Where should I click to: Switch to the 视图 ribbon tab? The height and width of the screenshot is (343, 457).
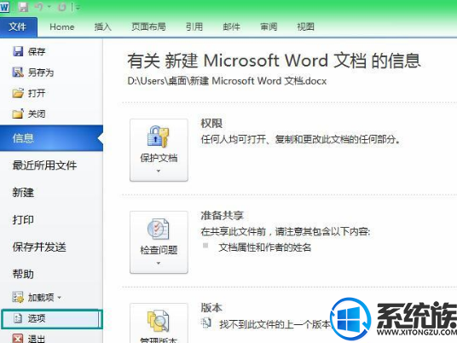pyautogui.click(x=305, y=26)
